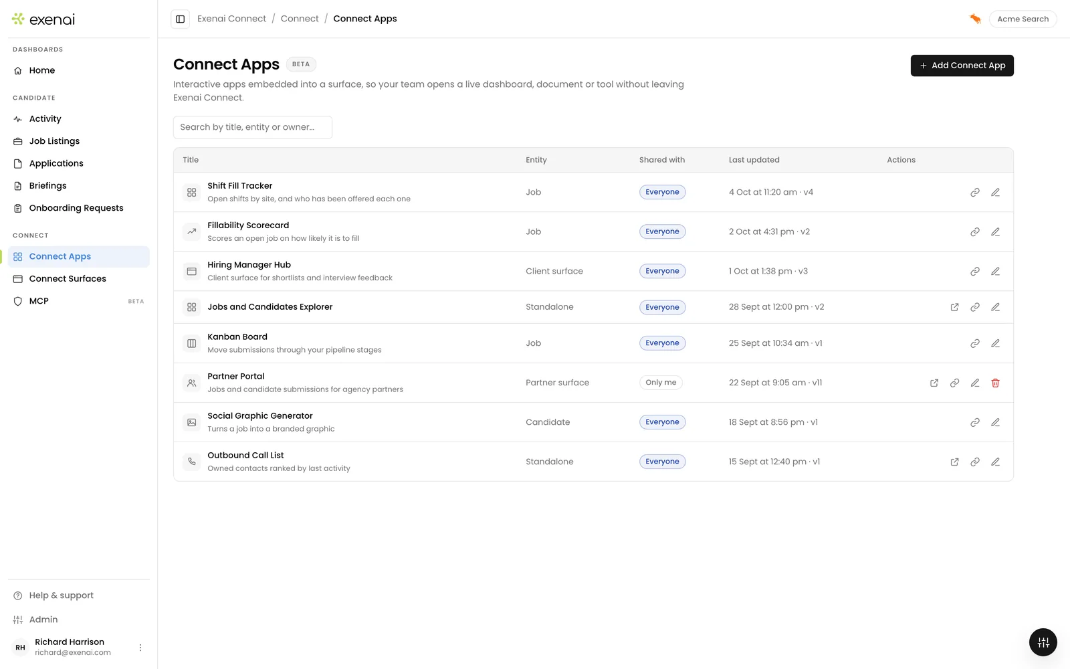This screenshot has height=669, width=1070.
Task: Go to Onboarding Requests
Action: click(x=79, y=208)
